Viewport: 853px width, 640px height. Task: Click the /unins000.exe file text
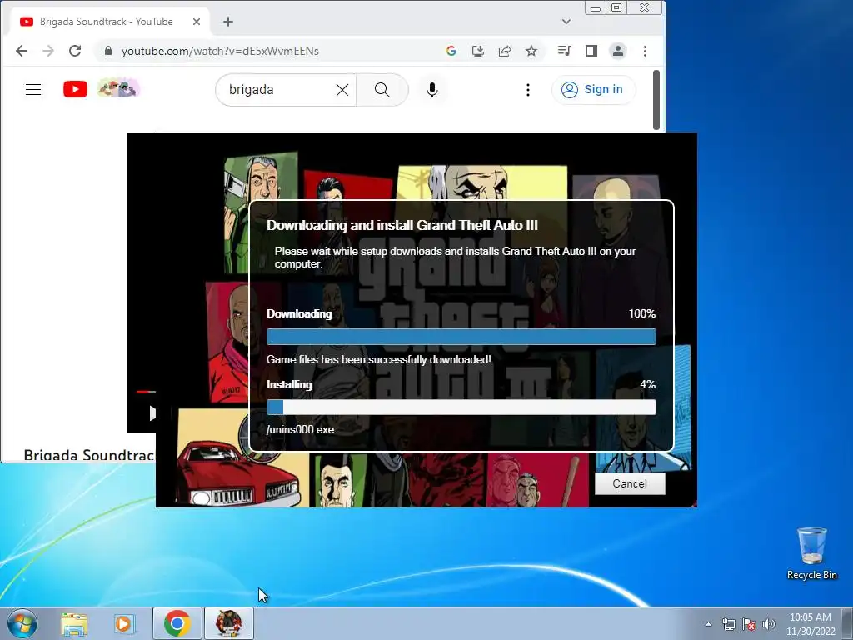(x=300, y=429)
